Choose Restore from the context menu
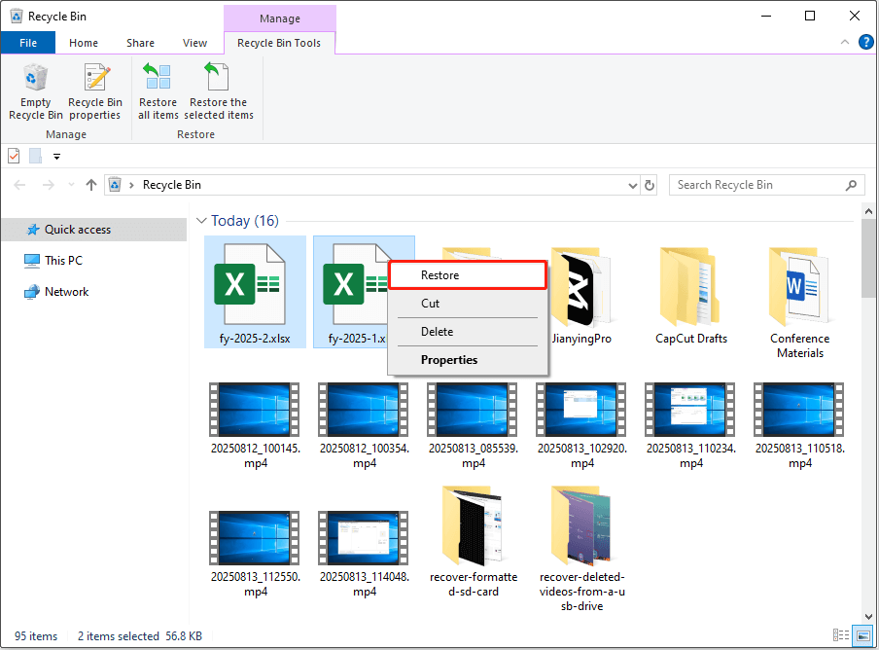Screen dimensions: 879x650 467,275
